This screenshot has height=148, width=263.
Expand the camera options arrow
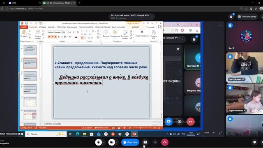117,142
